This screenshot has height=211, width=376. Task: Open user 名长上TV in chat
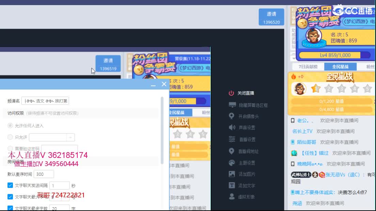click(x=302, y=131)
